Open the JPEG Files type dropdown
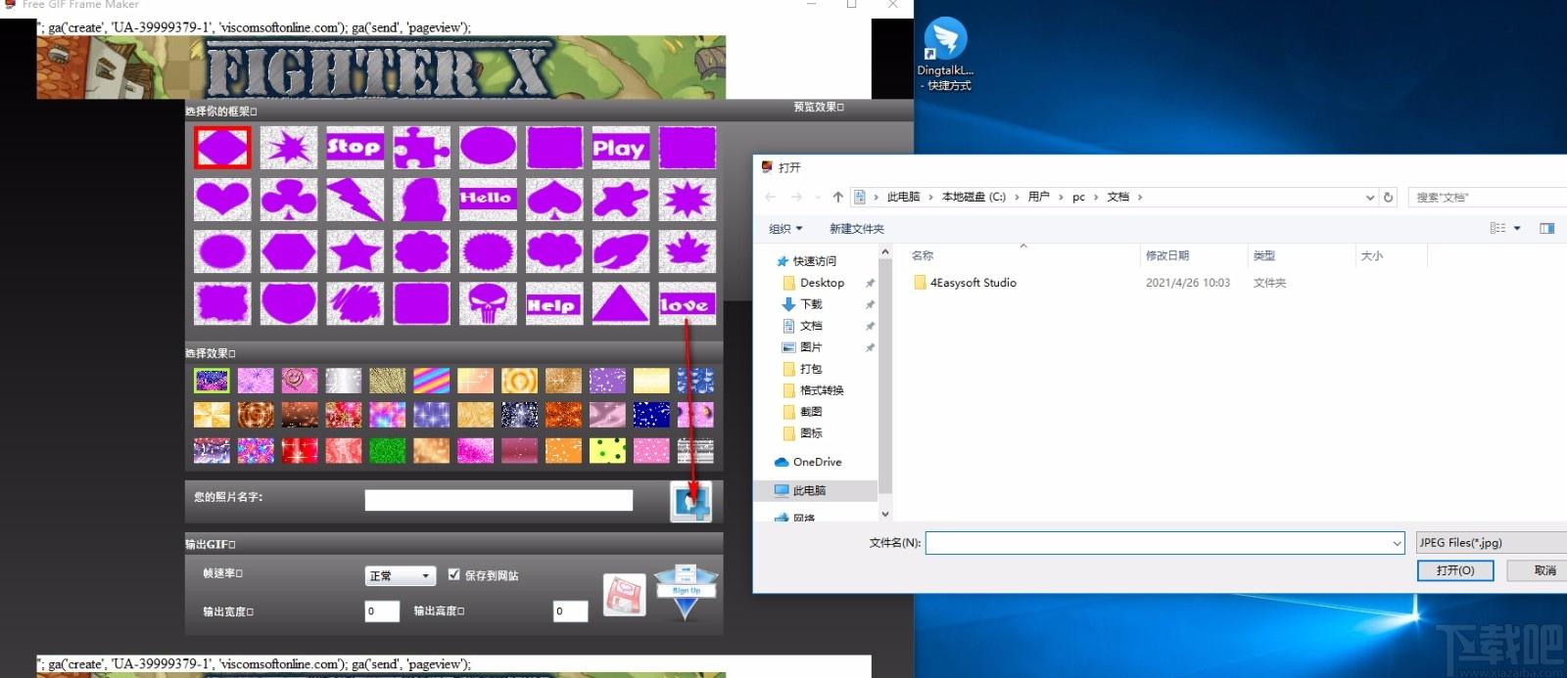Image resolution: width=1567 pixels, height=678 pixels. click(x=1491, y=542)
